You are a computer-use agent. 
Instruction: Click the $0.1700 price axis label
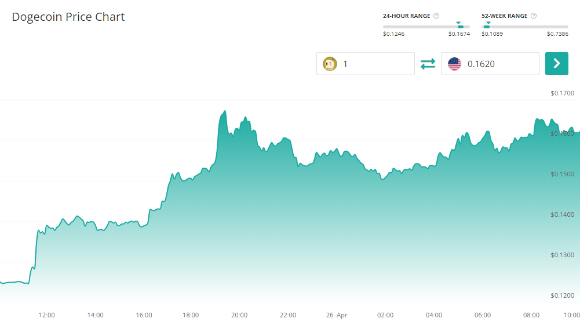(562, 93)
